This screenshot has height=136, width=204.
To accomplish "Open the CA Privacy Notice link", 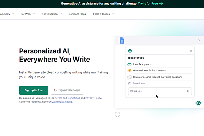I will click(62, 102).
